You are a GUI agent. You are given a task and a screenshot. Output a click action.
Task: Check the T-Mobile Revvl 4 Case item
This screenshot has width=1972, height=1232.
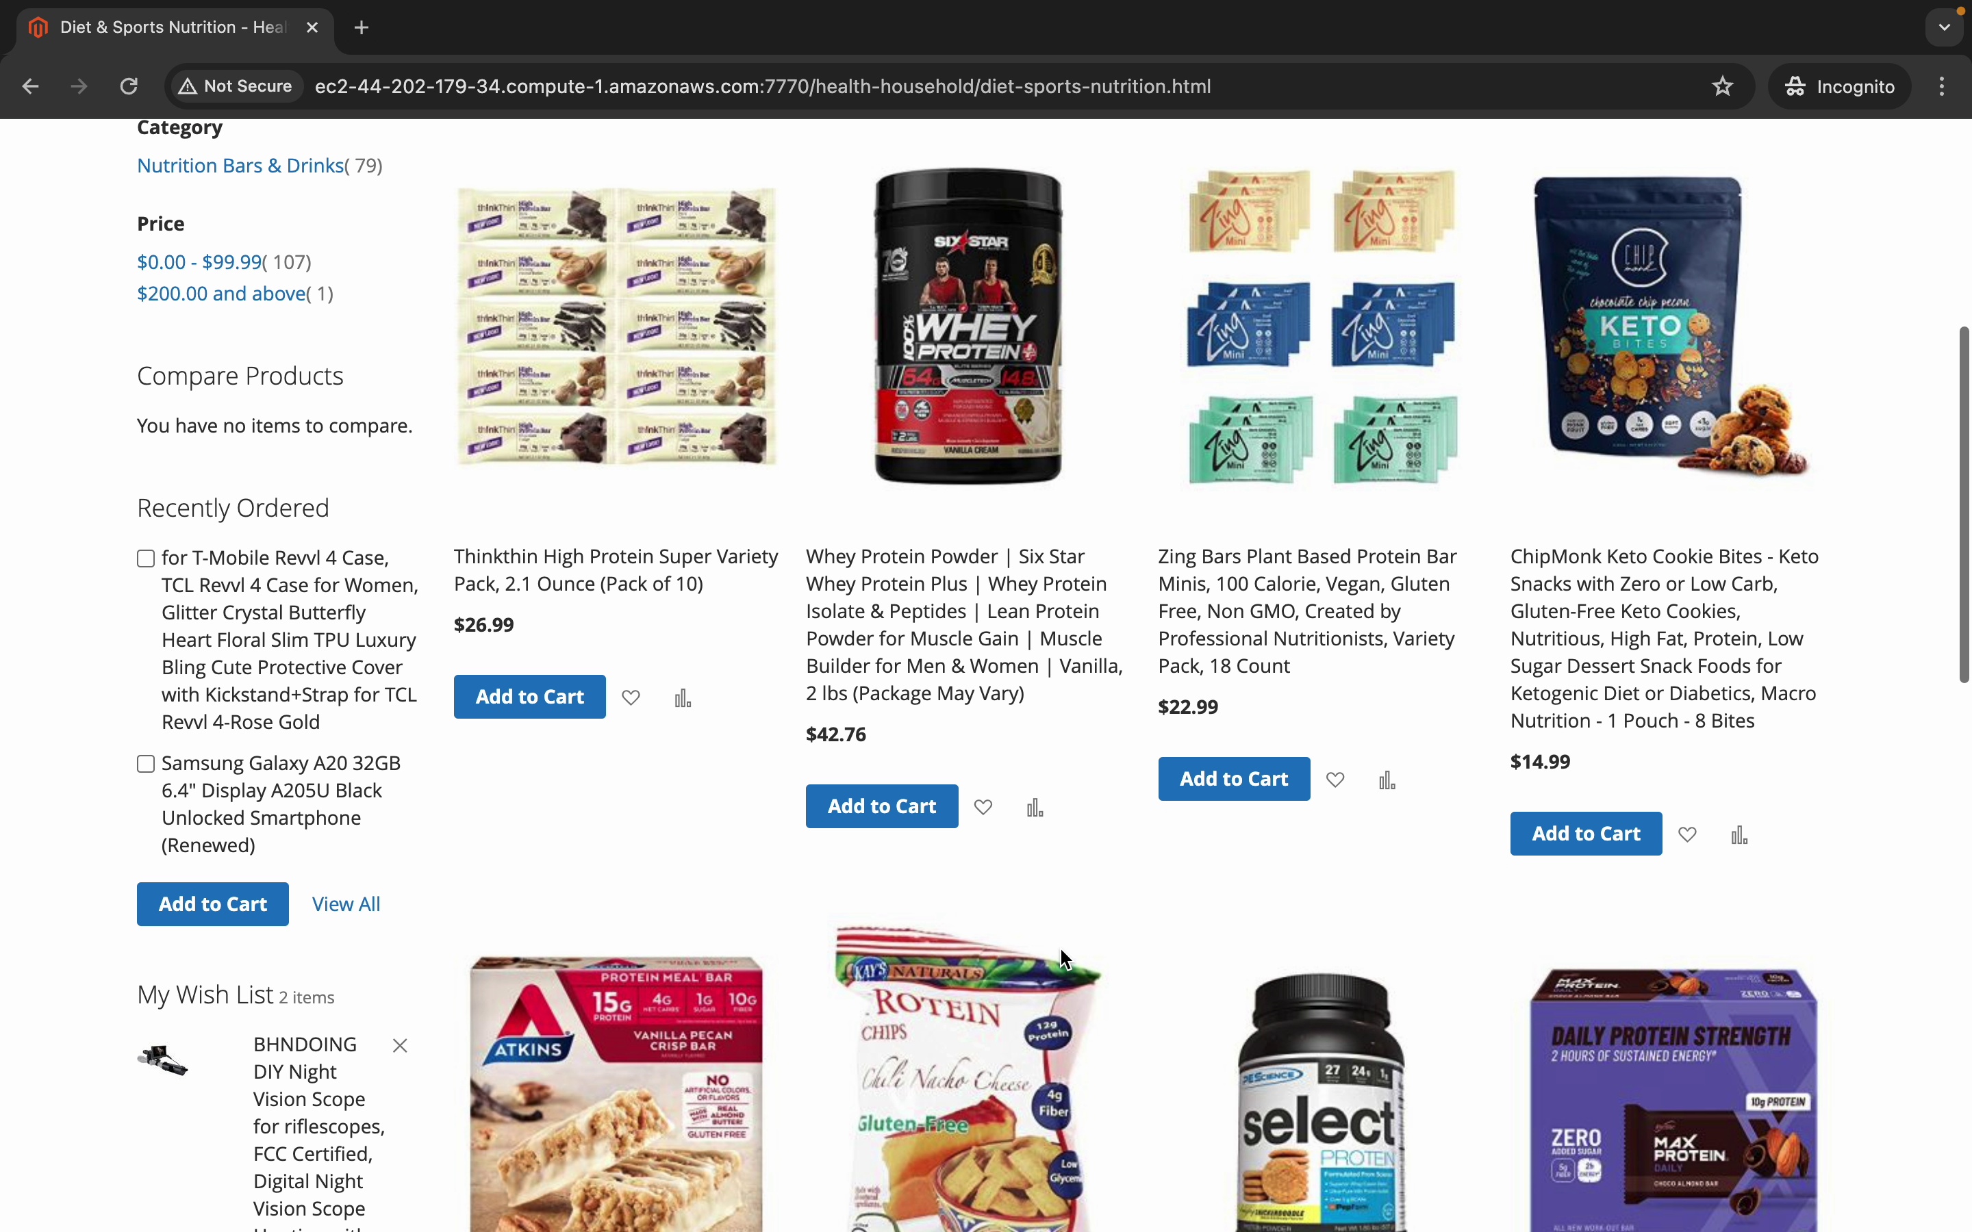click(146, 559)
